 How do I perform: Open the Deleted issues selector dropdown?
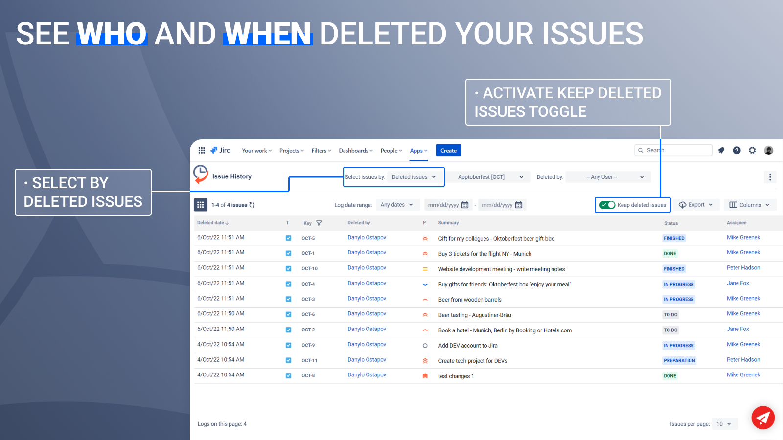click(415, 177)
